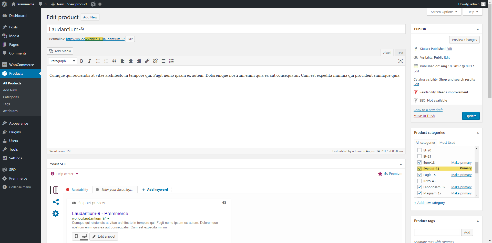Click Preview Changes button
The width and height of the screenshot is (492, 243).
click(x=464, y=40)
